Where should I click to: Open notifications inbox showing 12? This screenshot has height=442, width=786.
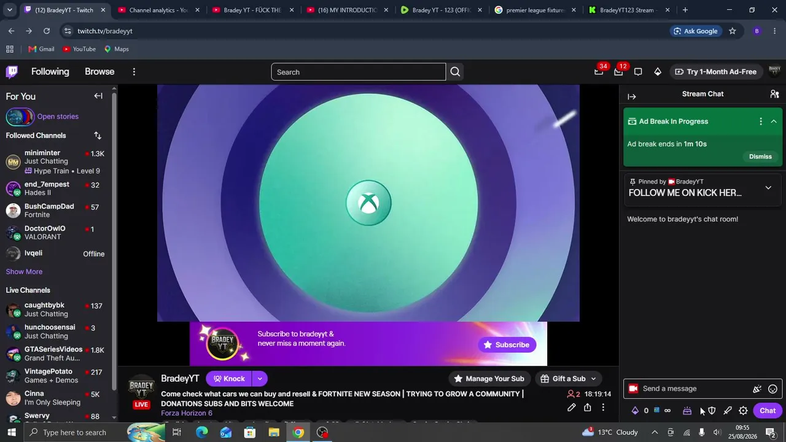click(x=618, y=72)
